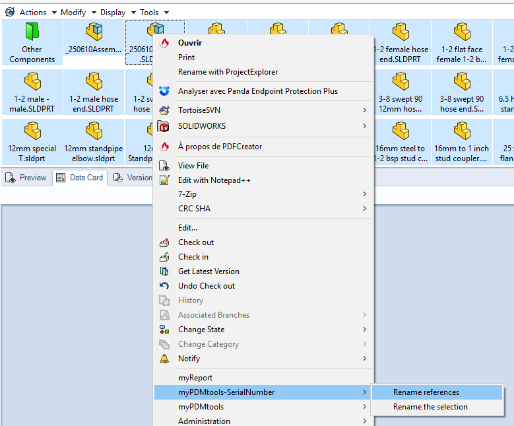Switch to the Data Card tab

tap(80, 178)
